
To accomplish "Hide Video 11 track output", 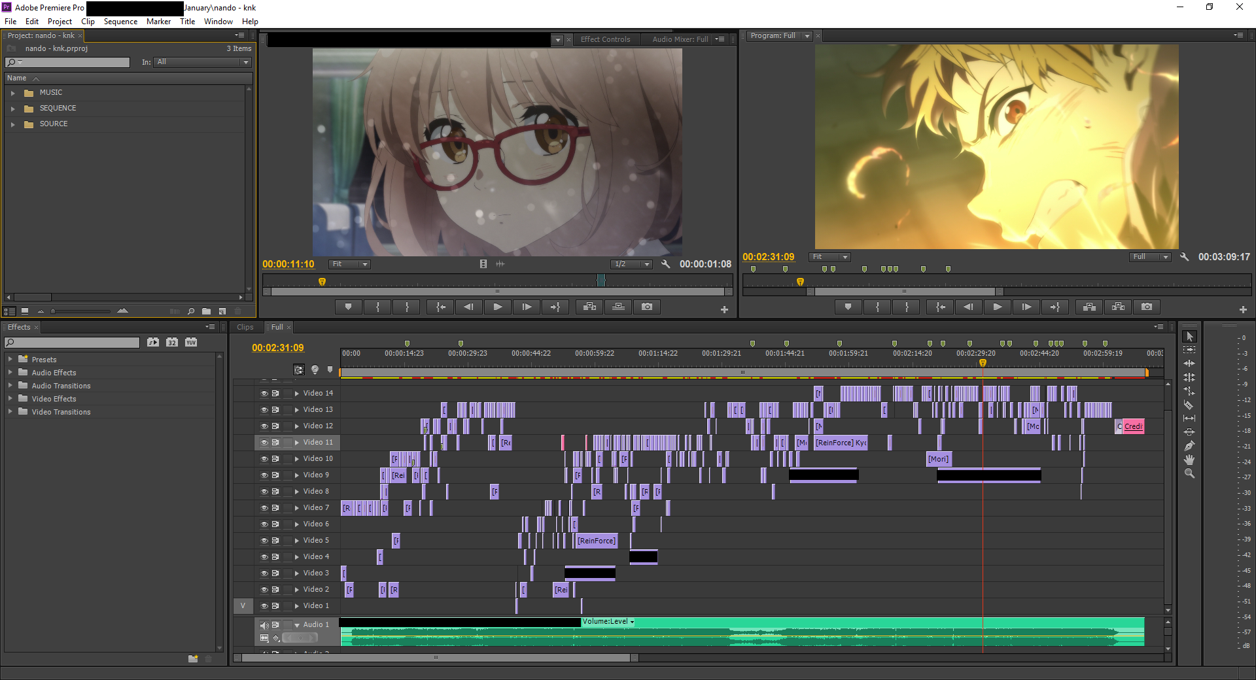I will point(264,443).
